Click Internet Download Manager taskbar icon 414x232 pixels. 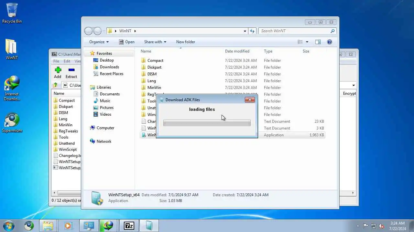(108, 226)
